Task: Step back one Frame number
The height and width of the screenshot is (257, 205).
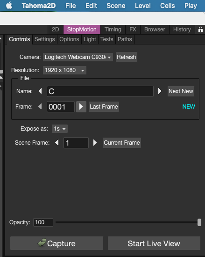Action: (x=40, y=107)
